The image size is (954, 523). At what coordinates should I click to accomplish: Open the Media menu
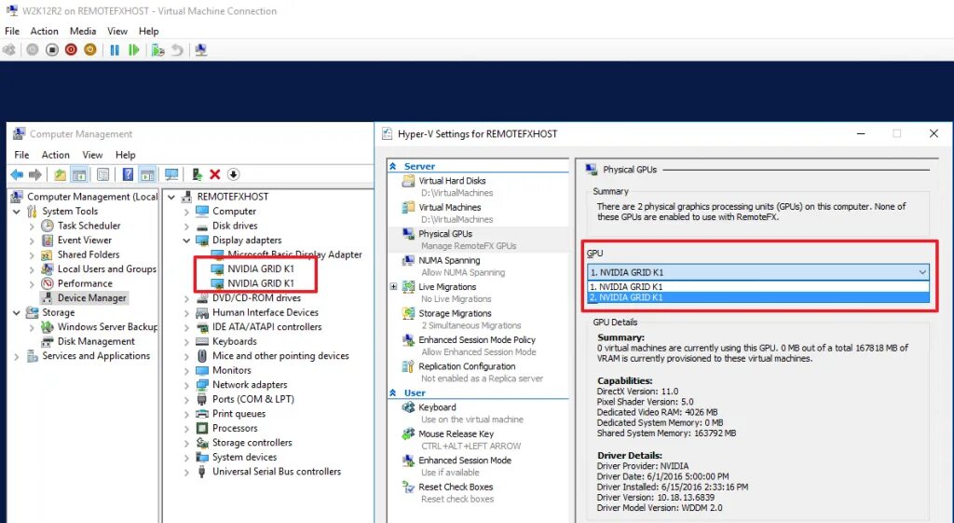click(83, 31)
